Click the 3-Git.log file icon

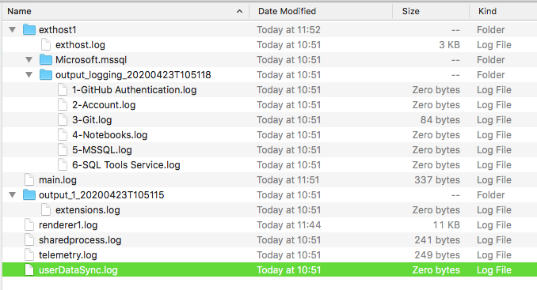(63, 120)
